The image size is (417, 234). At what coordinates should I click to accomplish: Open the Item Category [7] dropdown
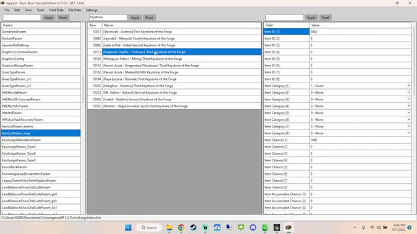click(x=409, y=126)
